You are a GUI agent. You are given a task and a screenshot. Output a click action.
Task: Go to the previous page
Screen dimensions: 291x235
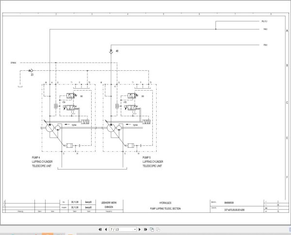[x=106, y=230]
